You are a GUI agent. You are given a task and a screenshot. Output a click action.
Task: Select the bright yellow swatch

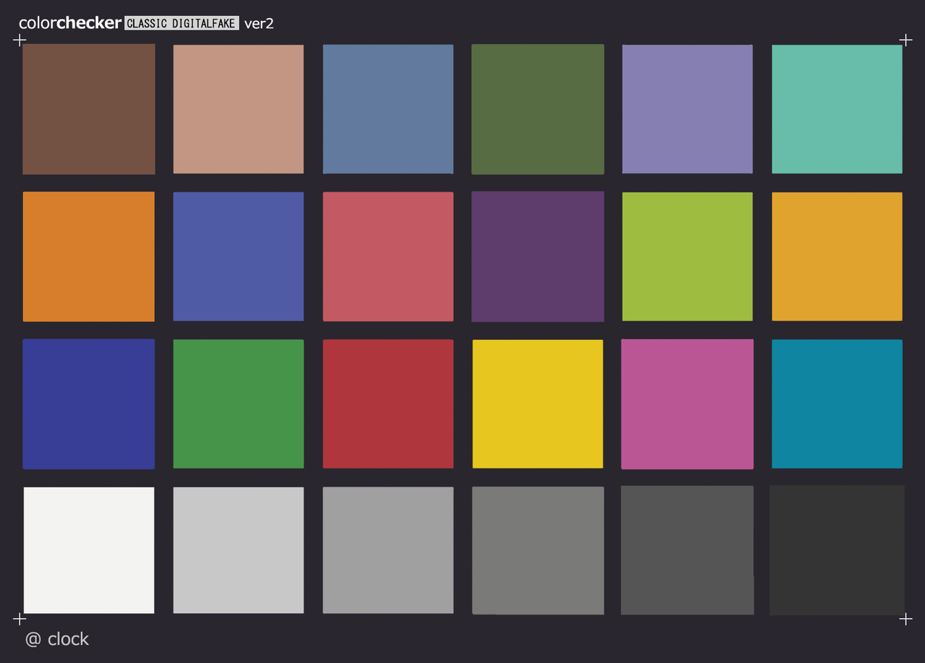538,404
